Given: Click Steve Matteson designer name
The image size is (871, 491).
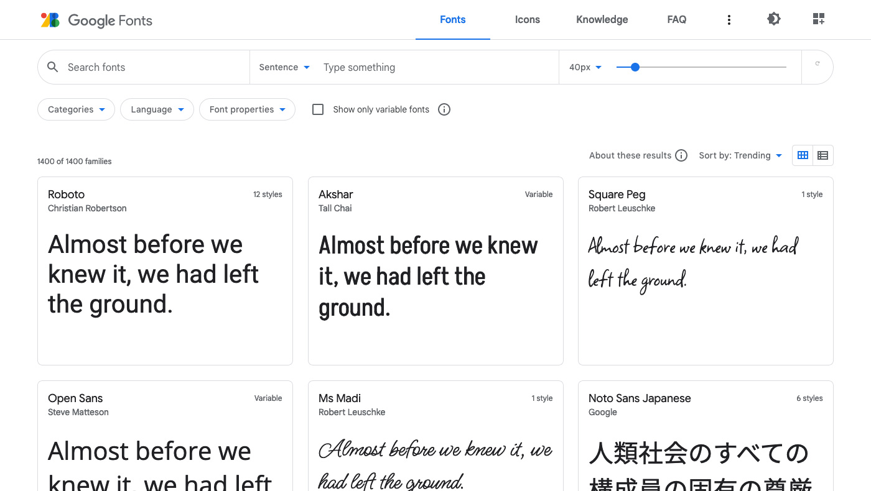Looking at the screenshot, I should coord(78,412).
